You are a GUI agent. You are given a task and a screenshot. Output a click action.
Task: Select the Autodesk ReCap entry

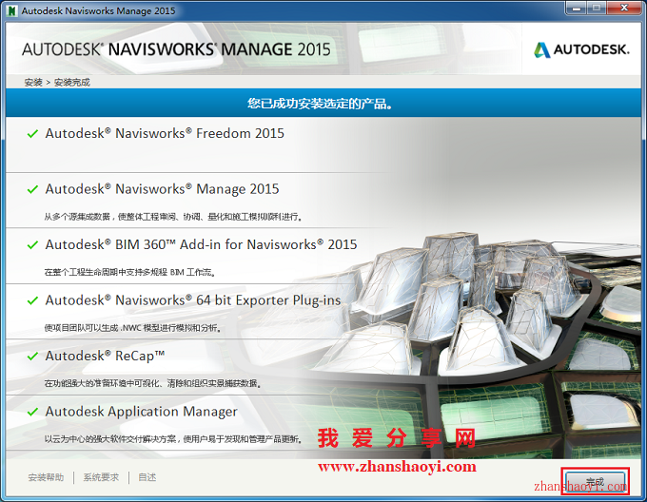tap(106, 357)
